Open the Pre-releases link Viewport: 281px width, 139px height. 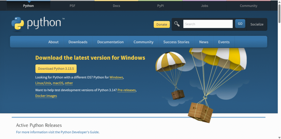(127, 90)
